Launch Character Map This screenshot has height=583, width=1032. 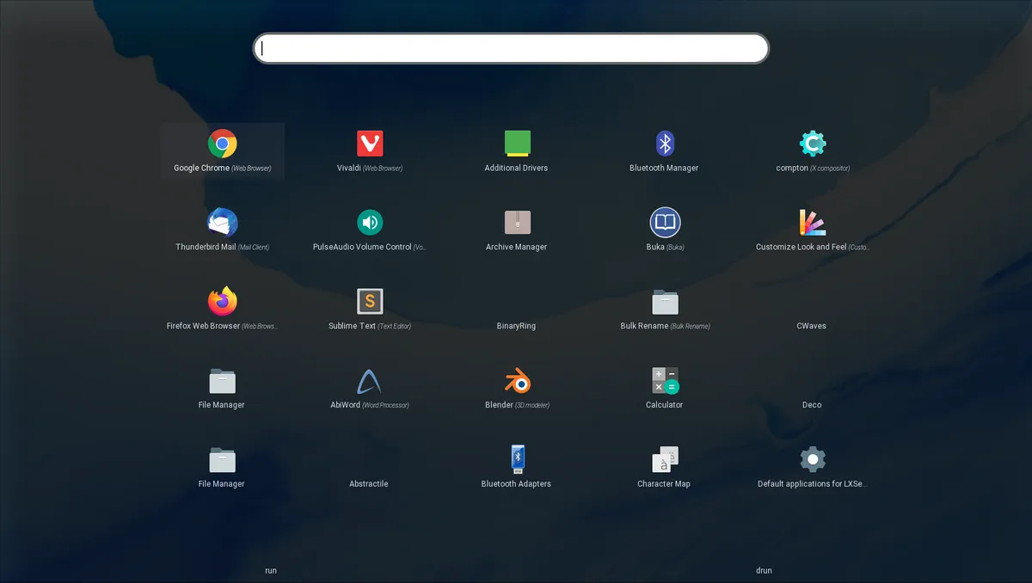pyautogui.click(x=665, y=468)
